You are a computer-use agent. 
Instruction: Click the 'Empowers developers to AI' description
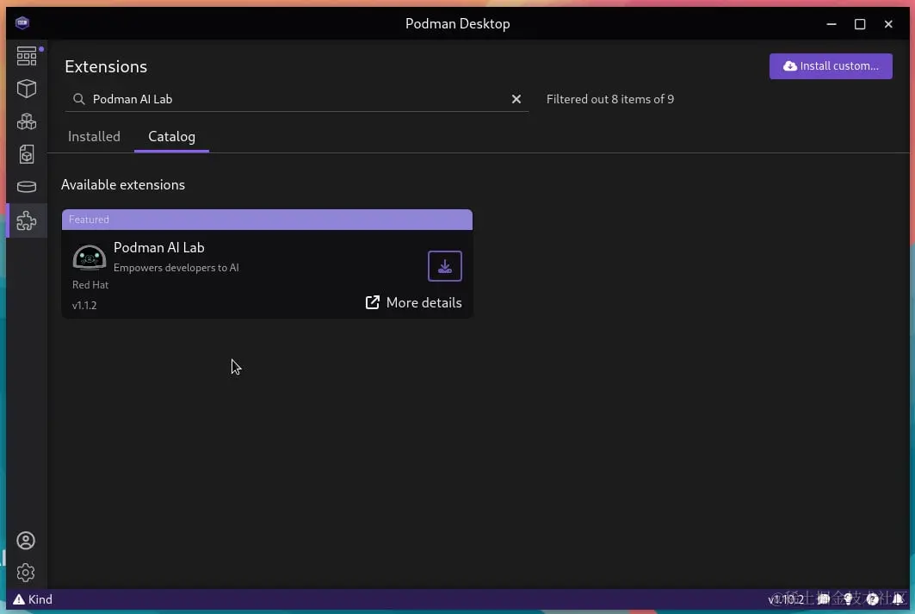point(176,268)
